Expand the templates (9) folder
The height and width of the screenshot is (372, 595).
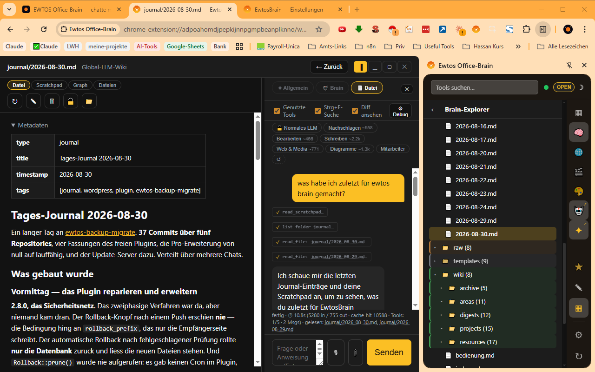click(493, 261)
